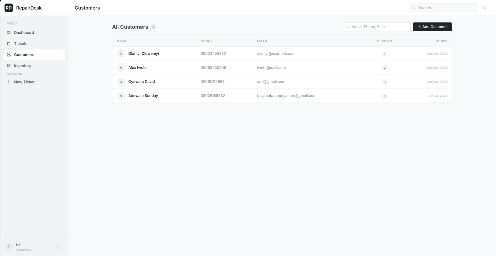Click the Inventory box icon in sidebar
The width and height of the screenshot is (496, 256).
9,66
